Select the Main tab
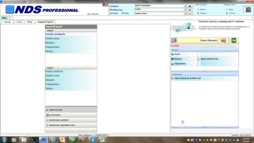Image resolution: width=254 pixels, height=143 pixels. 4,18
